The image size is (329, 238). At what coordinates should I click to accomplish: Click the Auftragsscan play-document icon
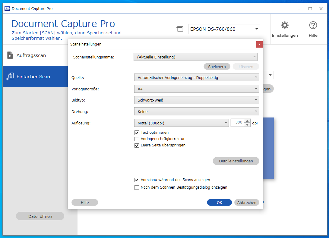point(10,55)
